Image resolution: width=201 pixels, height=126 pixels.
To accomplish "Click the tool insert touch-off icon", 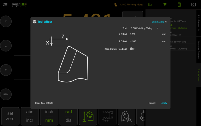I will (127, 116).
